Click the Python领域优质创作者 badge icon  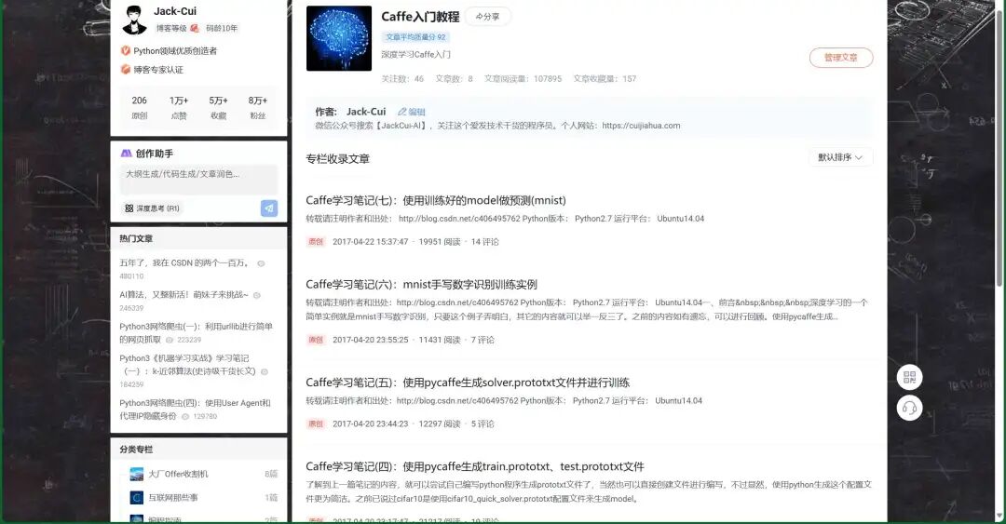pos(126,50)
